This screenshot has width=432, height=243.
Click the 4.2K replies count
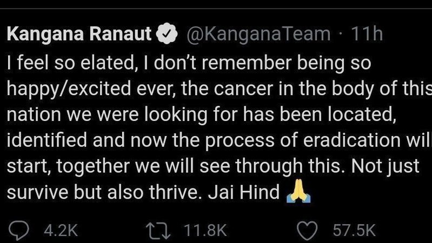pos(61,230)
